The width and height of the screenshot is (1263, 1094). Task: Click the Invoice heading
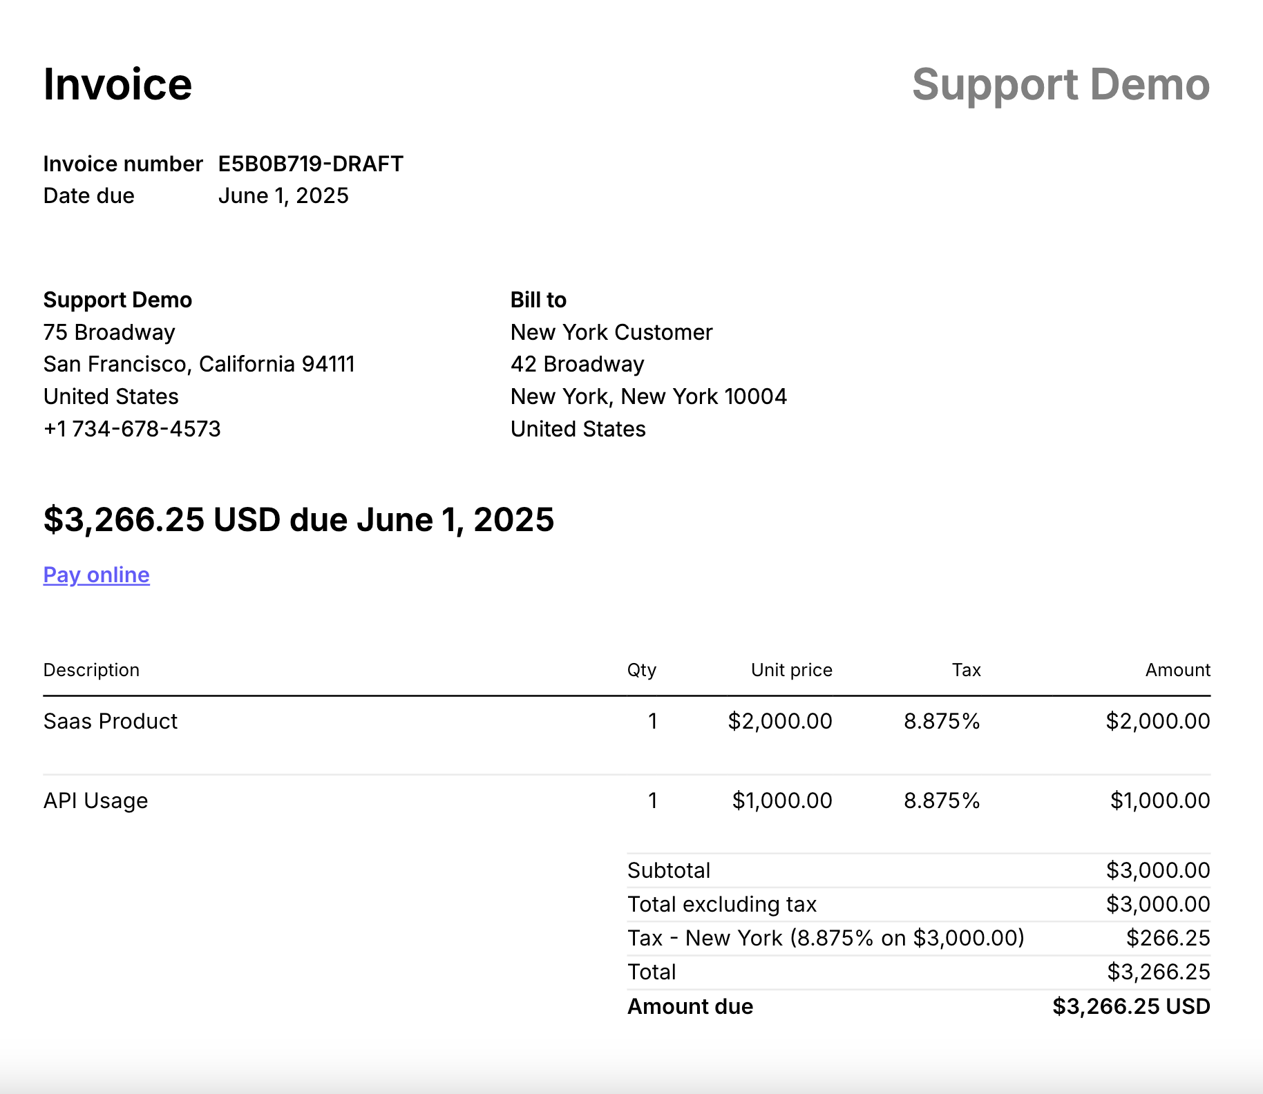tap(117, 84)
